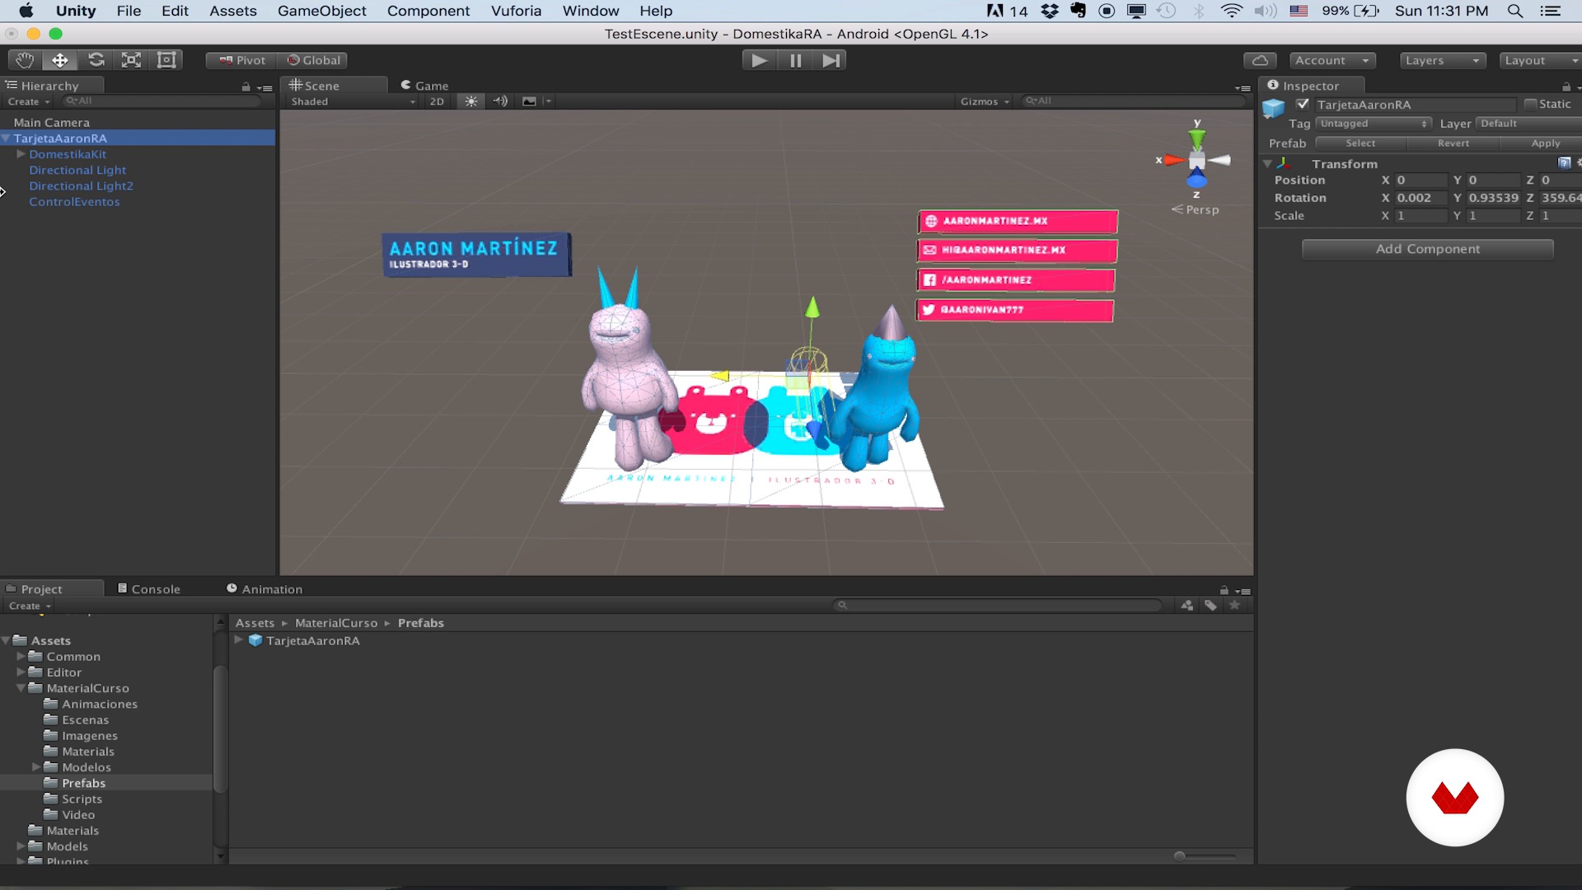Screen dimensions: 1582x890
Task: Open the Vuforia menu
Action: coord(516,11)
